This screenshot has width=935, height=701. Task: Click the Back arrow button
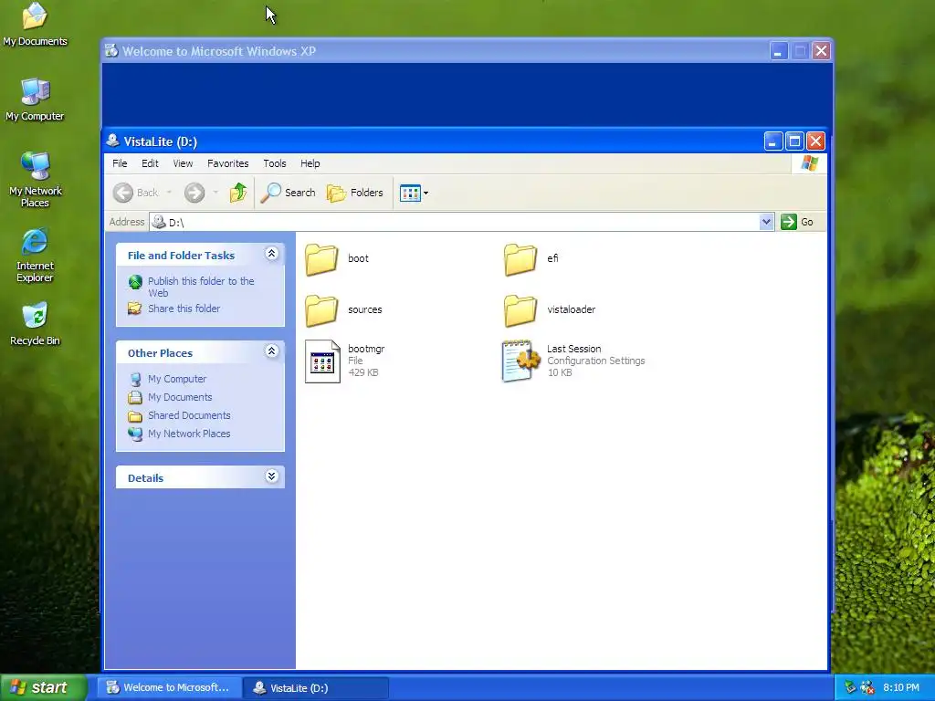pos(123,193)
